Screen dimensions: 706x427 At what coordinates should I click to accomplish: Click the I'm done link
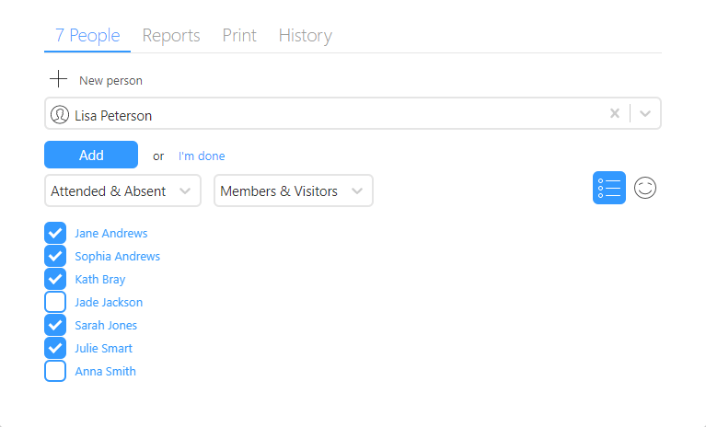pos(202,156)
